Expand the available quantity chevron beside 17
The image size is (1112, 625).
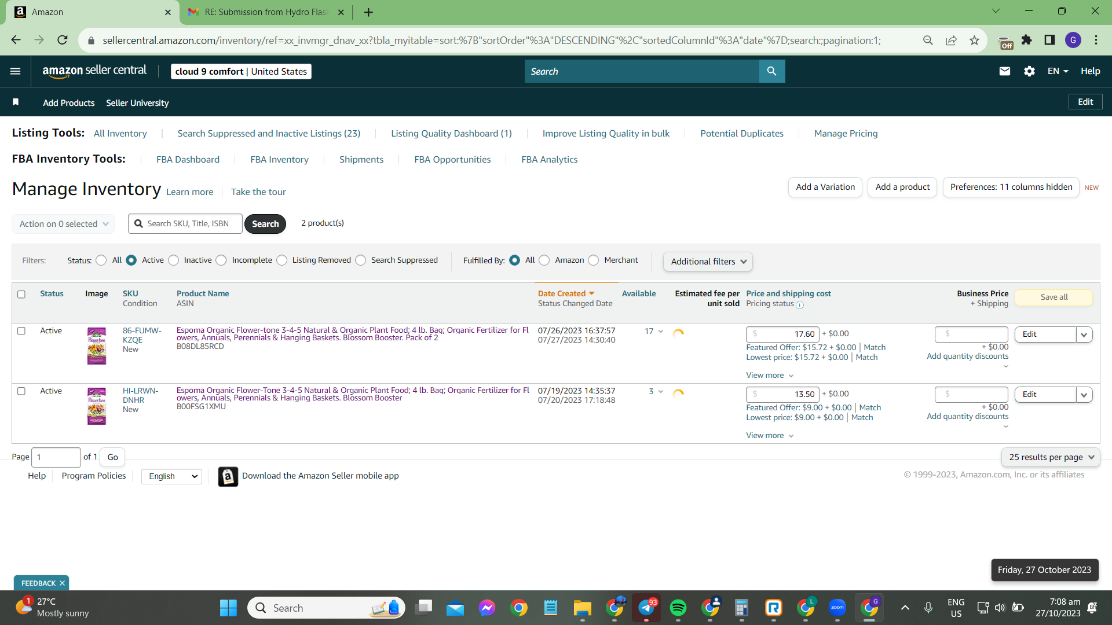click(661, 332)
